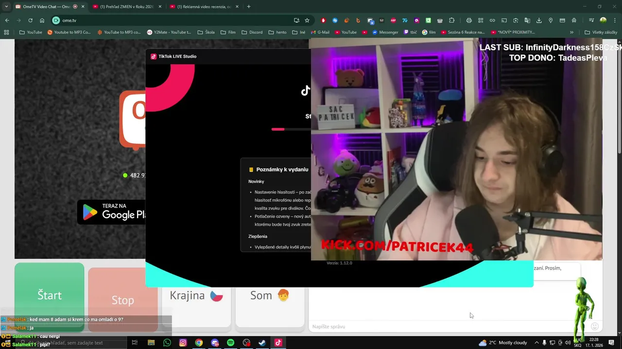Open the Discord bookmark folder
This screenshot has width=622, height=349.
coord(252,32)
